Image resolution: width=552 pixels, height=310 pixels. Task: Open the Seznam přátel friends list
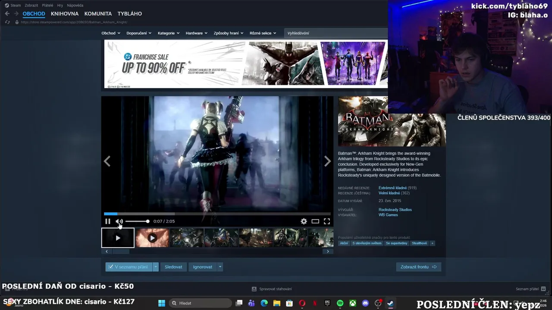click(x=531, y=289)
